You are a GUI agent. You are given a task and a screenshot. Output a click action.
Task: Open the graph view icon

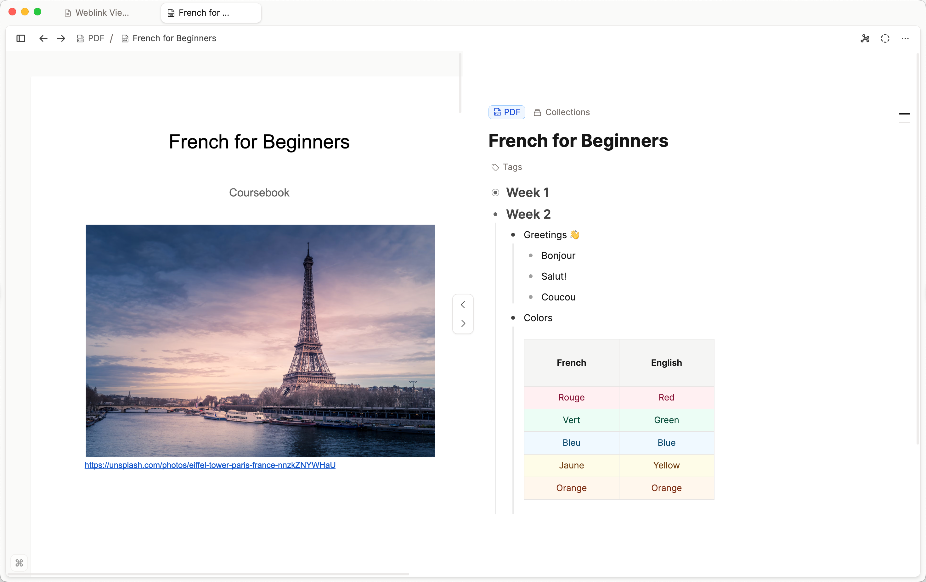click(865, 38)
